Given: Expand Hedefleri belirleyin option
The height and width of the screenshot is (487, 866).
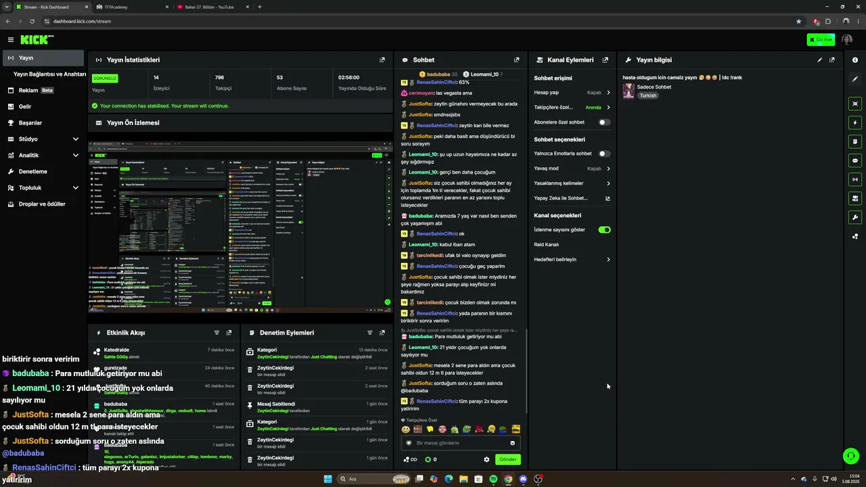Looking at the screenshot, I should tap(572, 260).
